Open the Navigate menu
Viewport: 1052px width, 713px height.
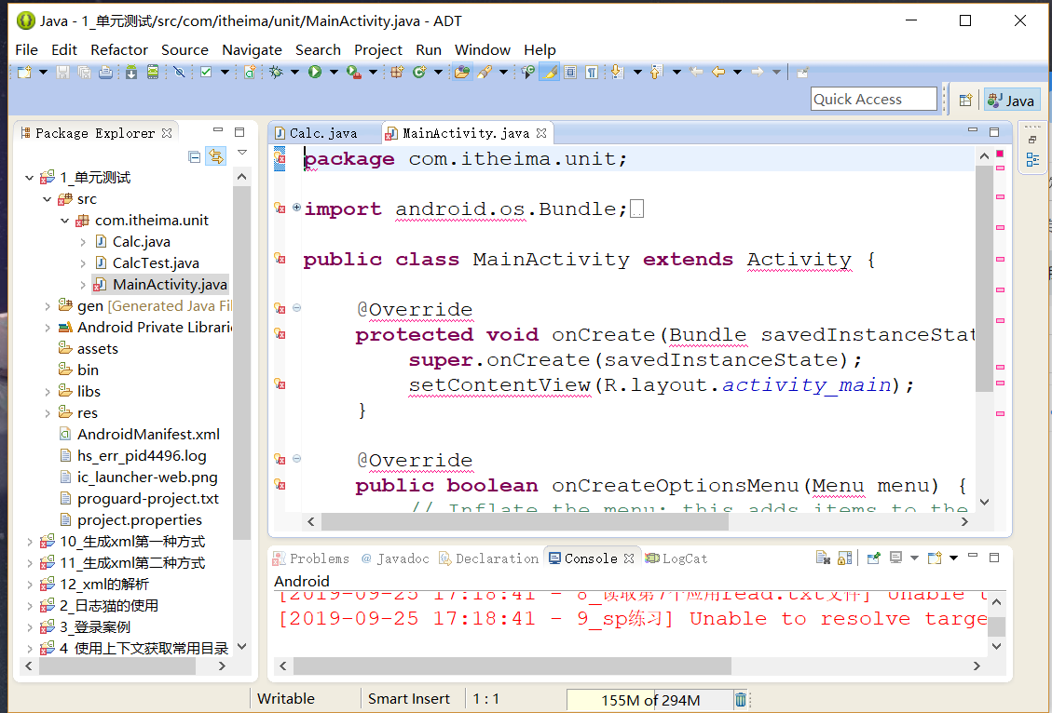pyautogui.click(x=252, y=49)
